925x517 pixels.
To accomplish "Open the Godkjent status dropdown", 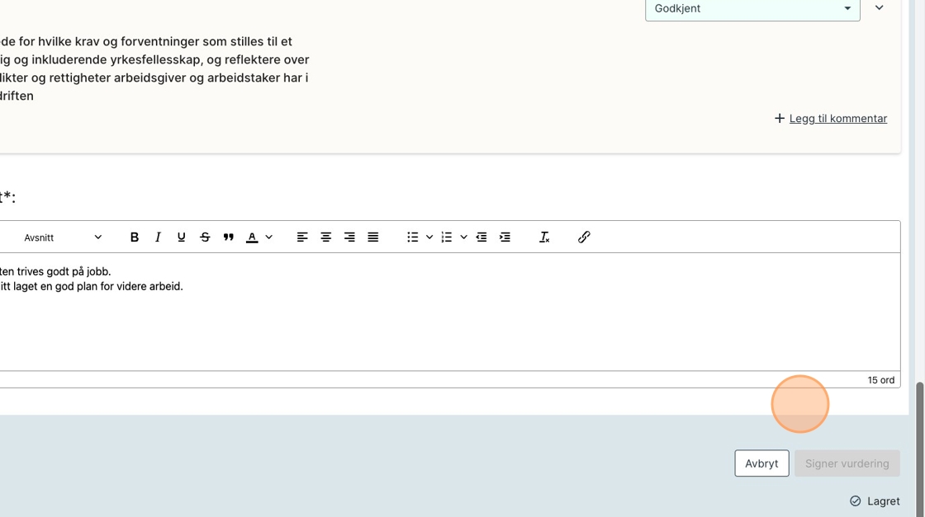I will (x=752, y=9).
